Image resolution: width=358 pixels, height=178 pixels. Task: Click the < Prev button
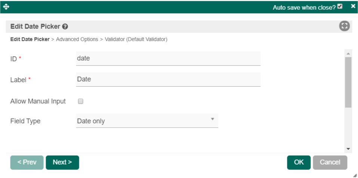coord(27,162)
